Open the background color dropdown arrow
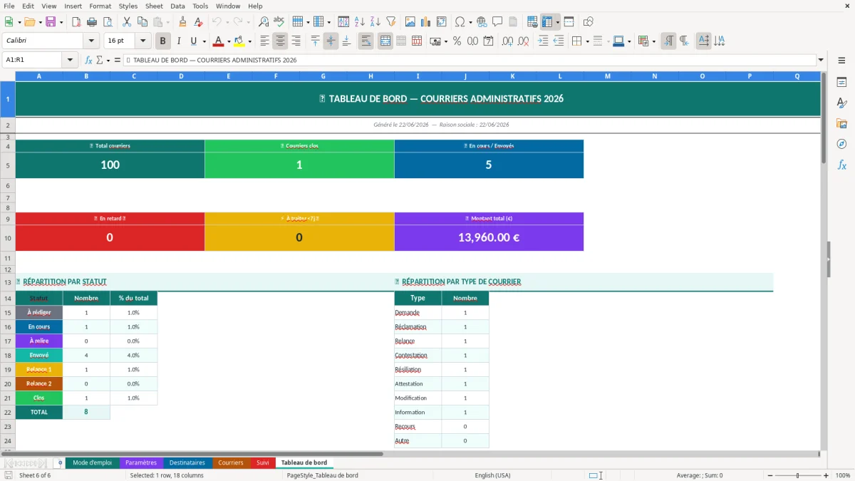This screenshot has height=481, width=855. point(249,41)
